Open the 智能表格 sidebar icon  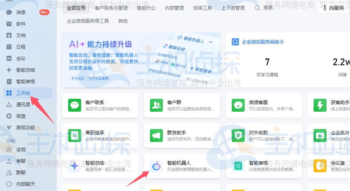[9, 81]
